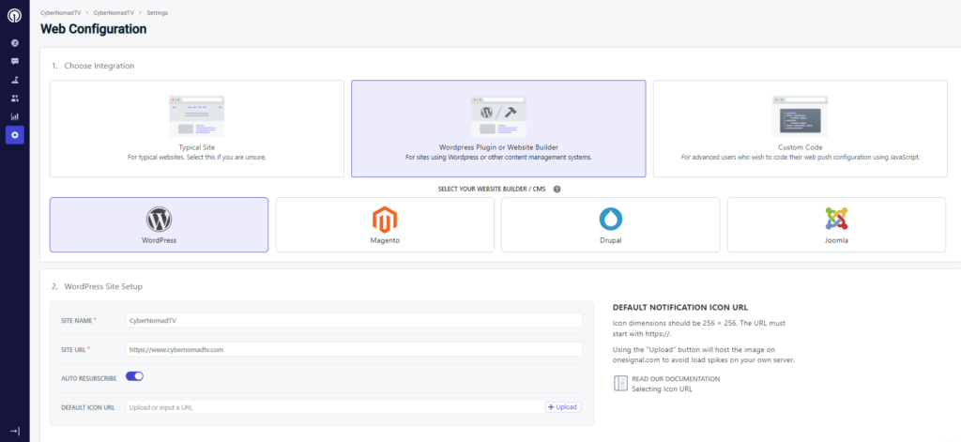This screenshot has width=961, height=442.
Task: Click the Upload button for default icon
Action: [x=563, y=407]
